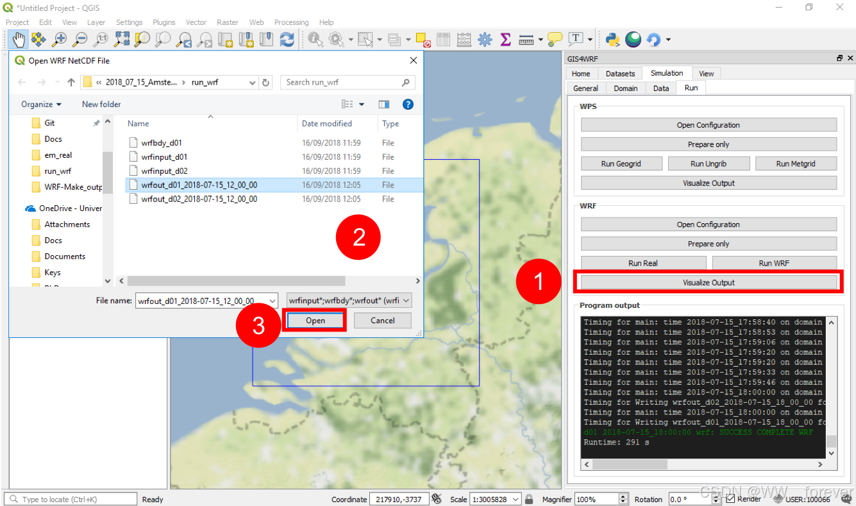Open Processing Toolbox gear icon
The width and height of the screenshot is (856, 506).
(x=485, y=40)
